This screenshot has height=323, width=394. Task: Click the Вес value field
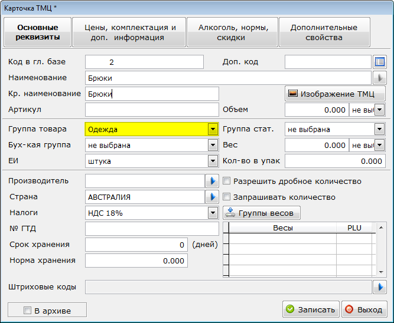(x=317, y=145)
